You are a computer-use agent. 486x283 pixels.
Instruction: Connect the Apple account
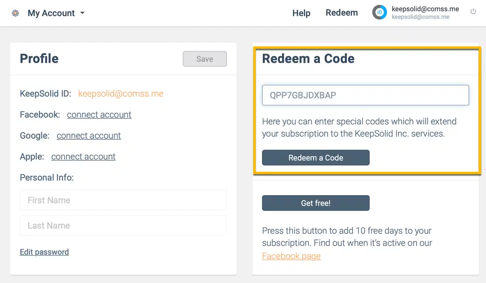coord(84,157)
